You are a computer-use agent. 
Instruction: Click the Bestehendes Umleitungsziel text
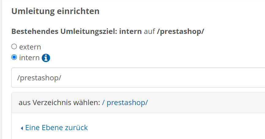pos(64,31)
